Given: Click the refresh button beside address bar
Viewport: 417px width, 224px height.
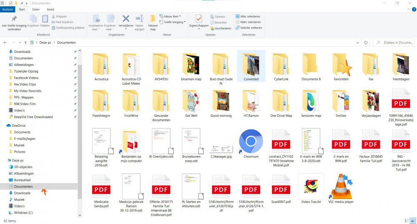Looking at the screenshot, I should [x=366, y=43].
